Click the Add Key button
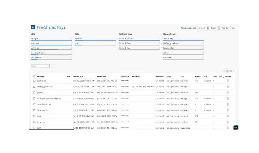259x153 pixels. (x=225, y=28)
